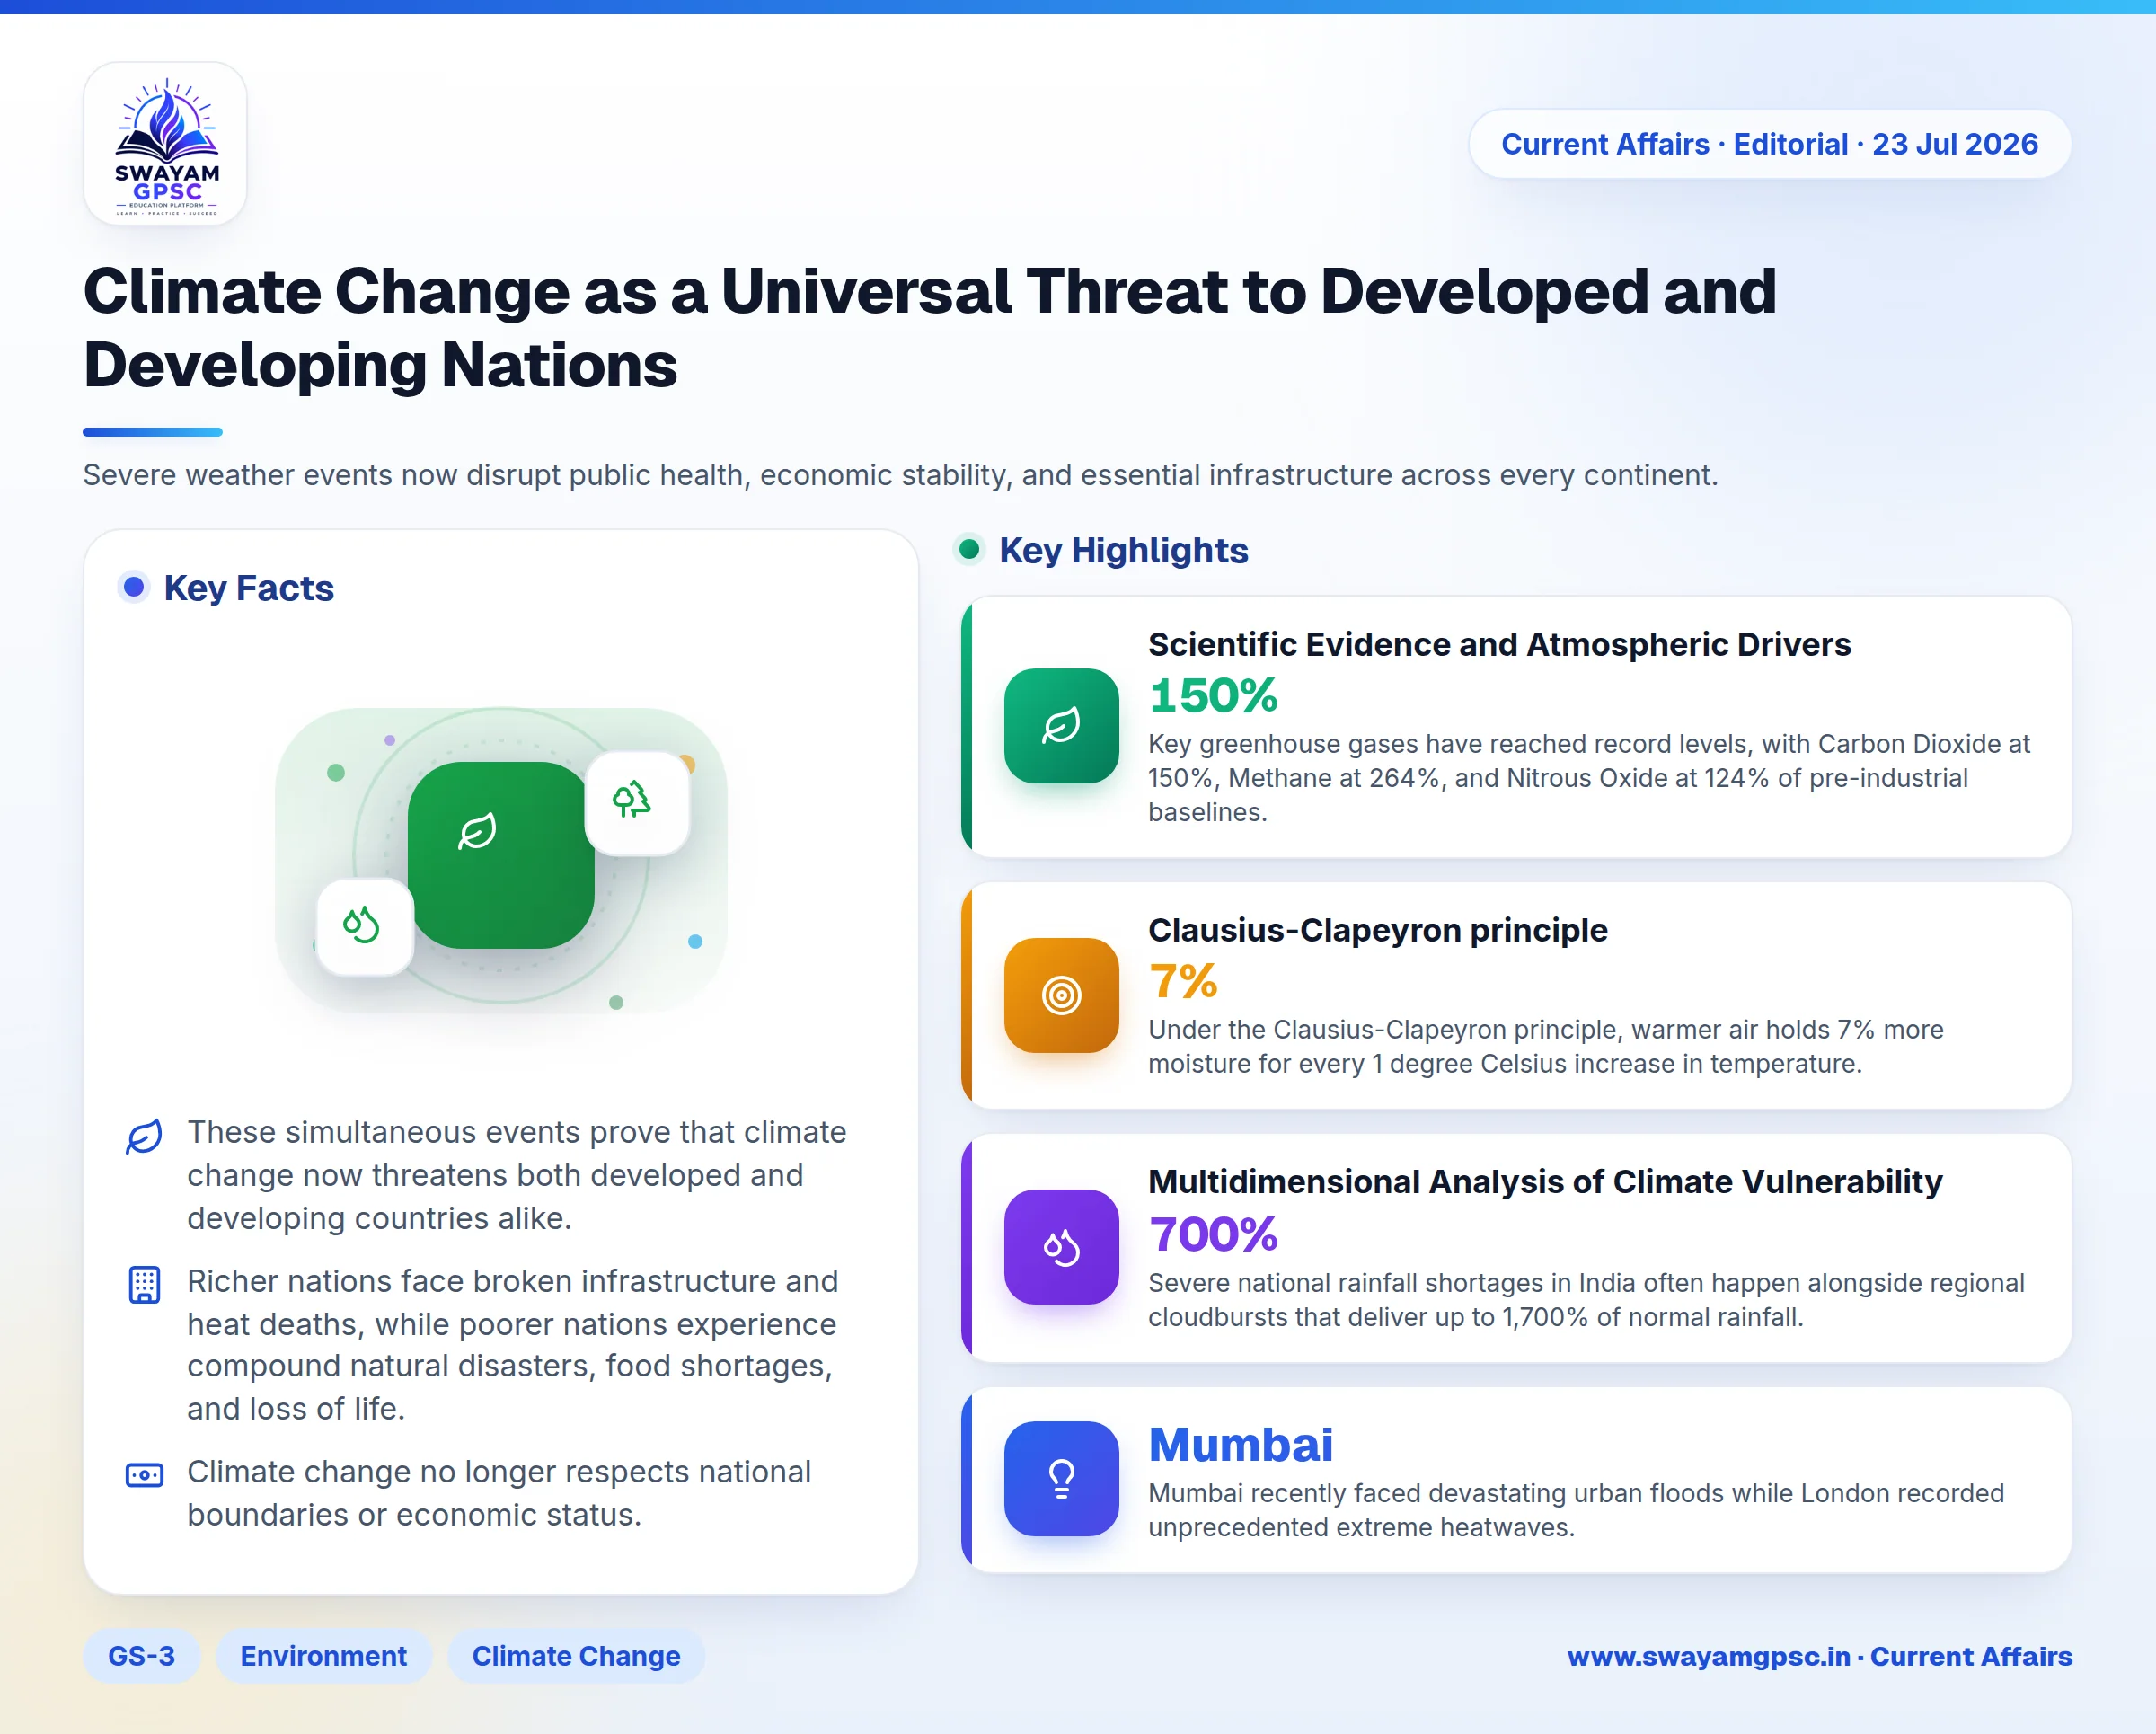Click the green dot beside Key Highlights
Image resolution: width=2156 pixels, height=1734 pixels.
[x=969, y=549]
